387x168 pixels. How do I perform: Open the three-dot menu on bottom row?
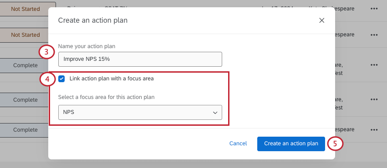pyautogui.click(x=374, y=129)
